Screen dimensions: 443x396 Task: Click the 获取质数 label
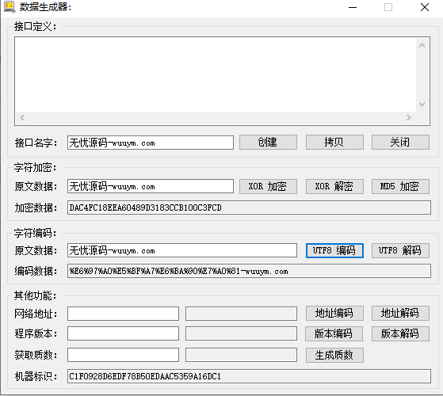click(36, 355)
